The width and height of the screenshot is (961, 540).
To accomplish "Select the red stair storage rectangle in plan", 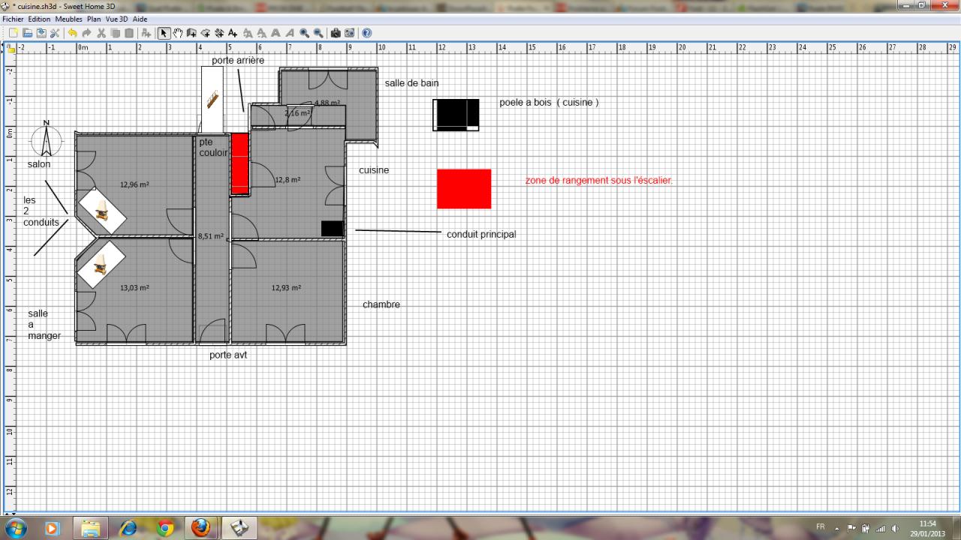I will (240, 163).
